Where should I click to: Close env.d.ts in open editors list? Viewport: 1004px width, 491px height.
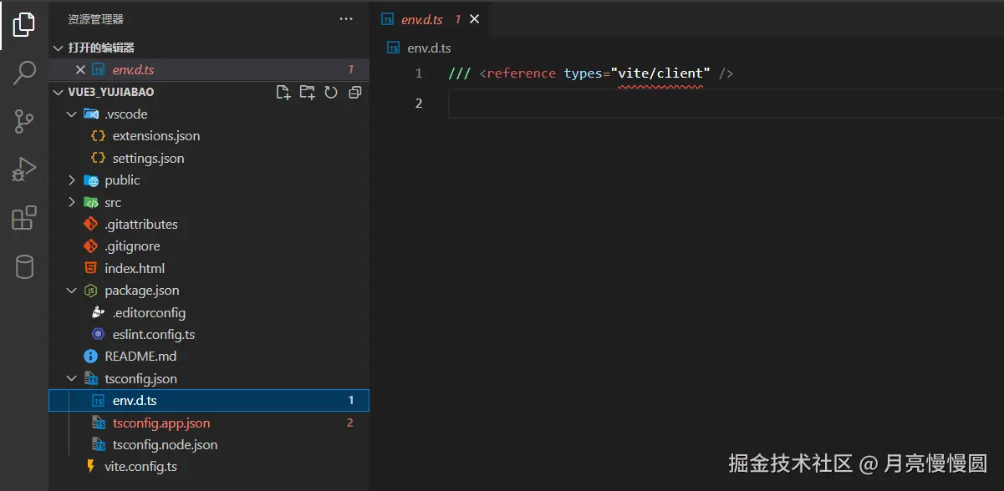pyautogui.click(x=80, y=70)
